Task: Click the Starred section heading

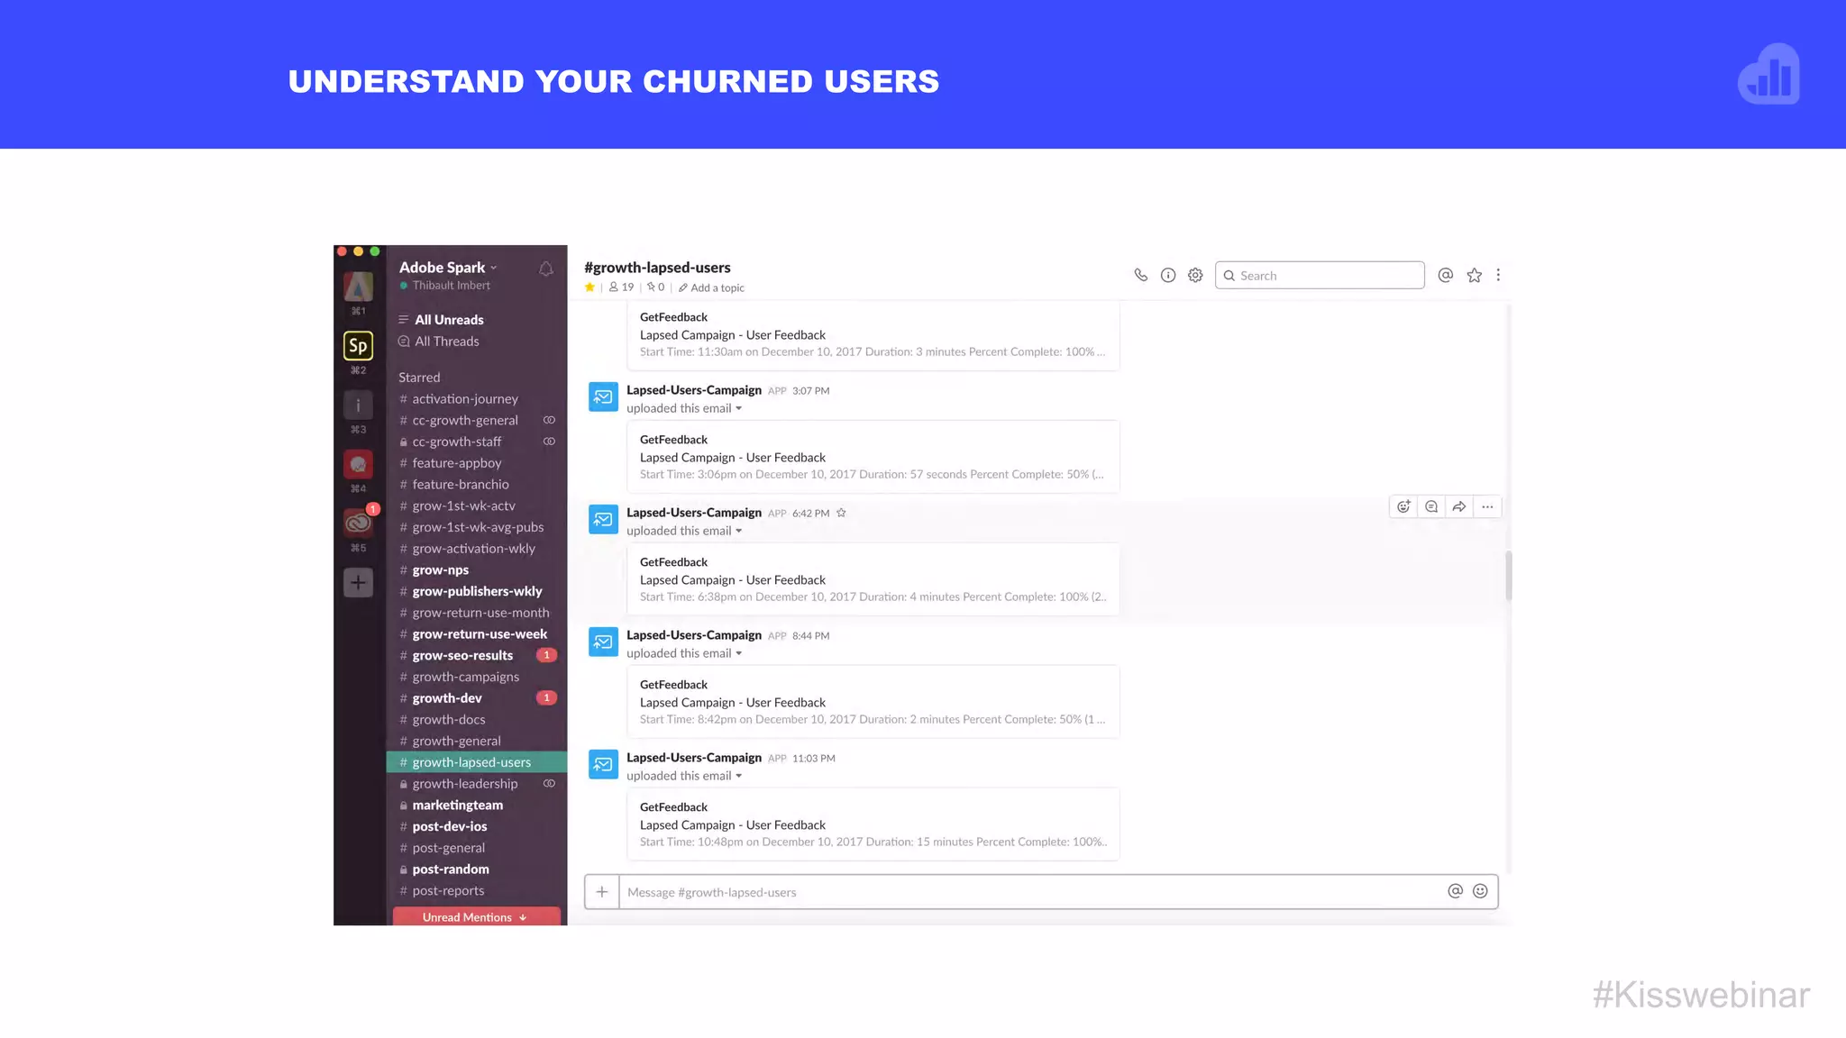Action: (x=419, y=378)
